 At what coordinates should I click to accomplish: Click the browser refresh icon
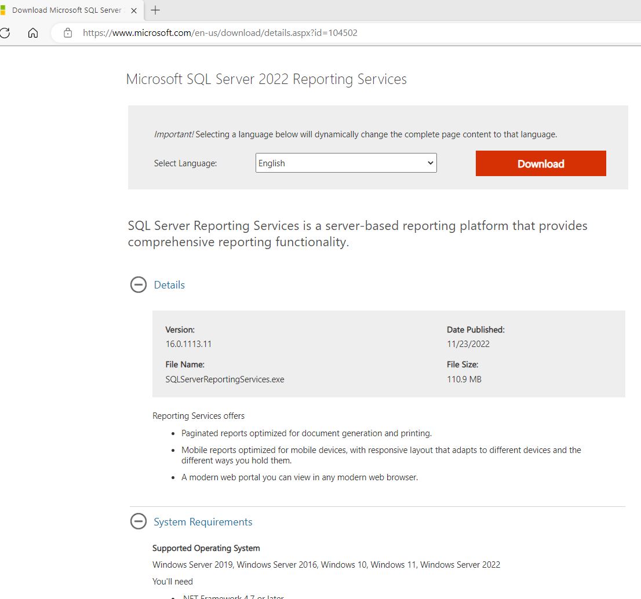click(x=5, y=33)
